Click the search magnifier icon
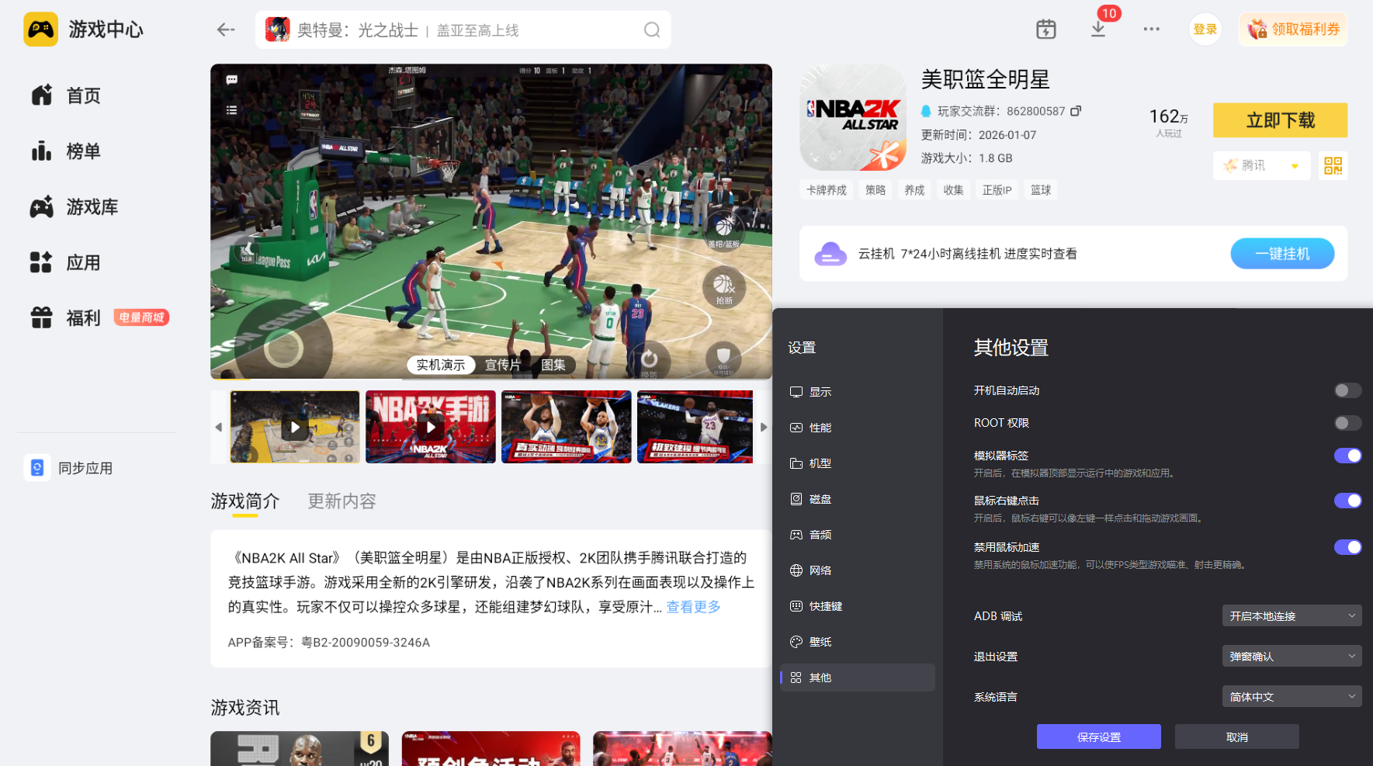The height and width of the screenshot is (766, 1373). click(652, 29)
